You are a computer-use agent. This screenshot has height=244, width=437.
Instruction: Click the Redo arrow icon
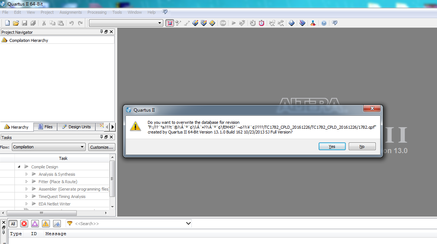click(80, 23)
